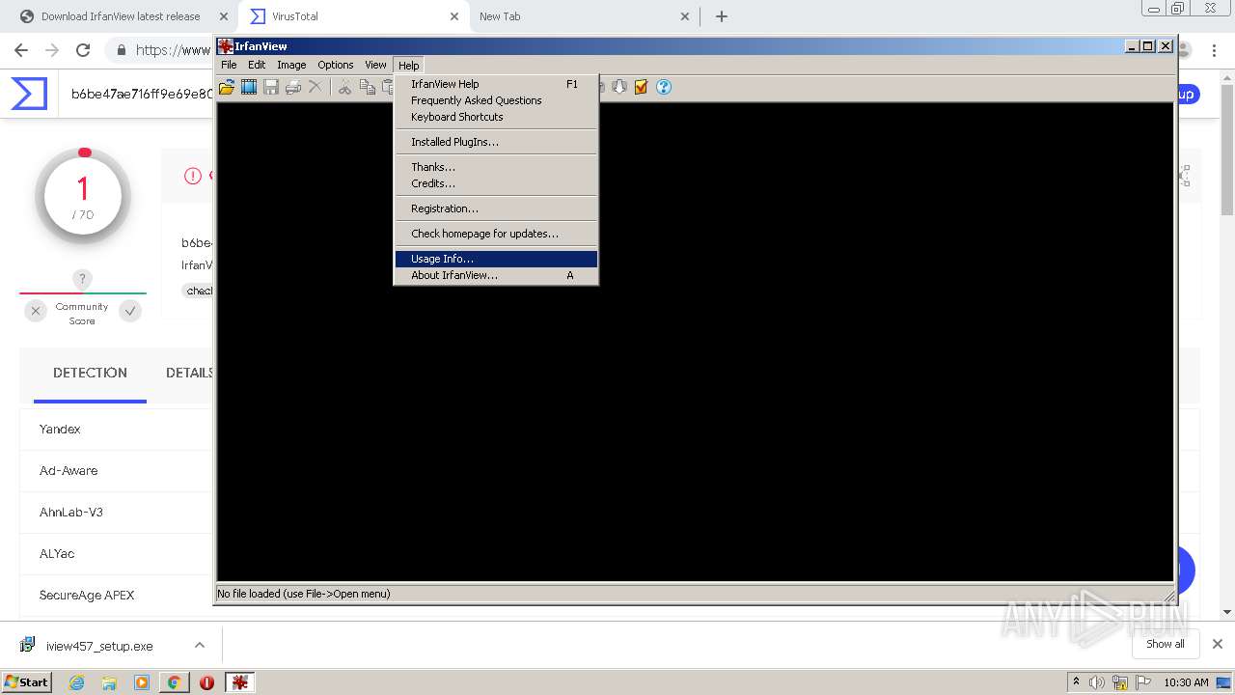Click the Delete X toolbar icon
Screen dimensions: 1235x695
pyautogui.click(x=315, y=87)
